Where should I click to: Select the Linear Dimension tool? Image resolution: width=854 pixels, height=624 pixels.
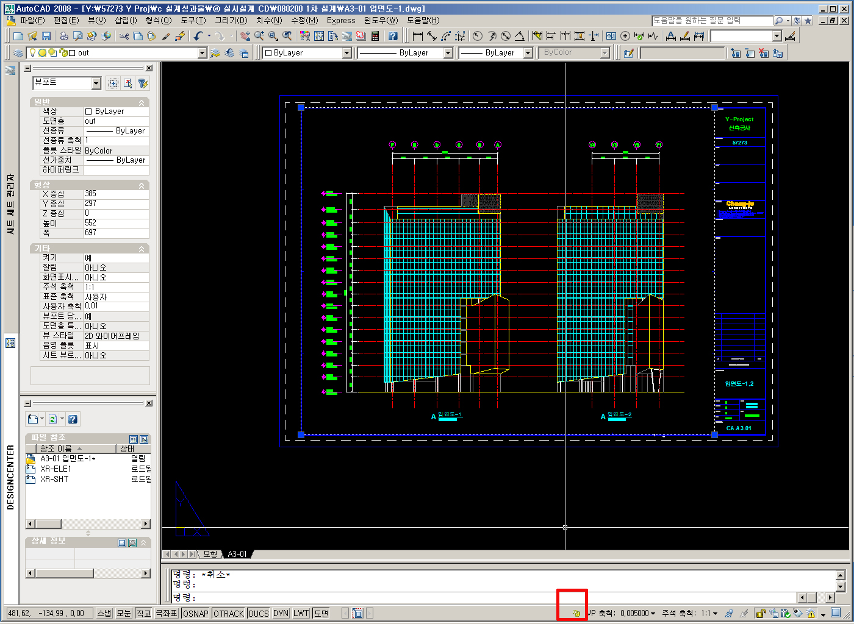[x=418, y=37]
